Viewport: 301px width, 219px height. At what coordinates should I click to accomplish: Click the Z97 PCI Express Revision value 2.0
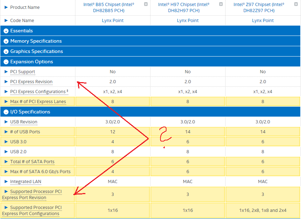click(263, 82)
